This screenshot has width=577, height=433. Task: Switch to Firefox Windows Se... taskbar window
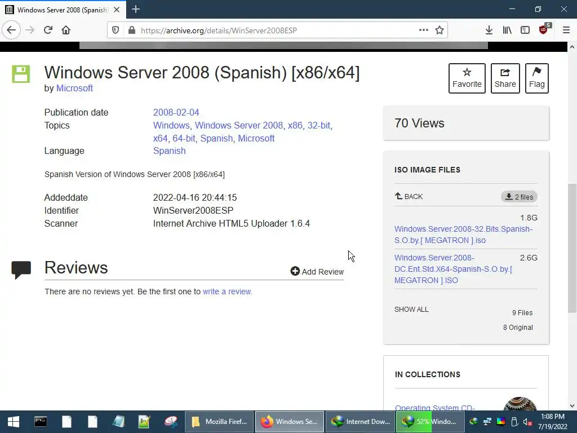(290, 422)
